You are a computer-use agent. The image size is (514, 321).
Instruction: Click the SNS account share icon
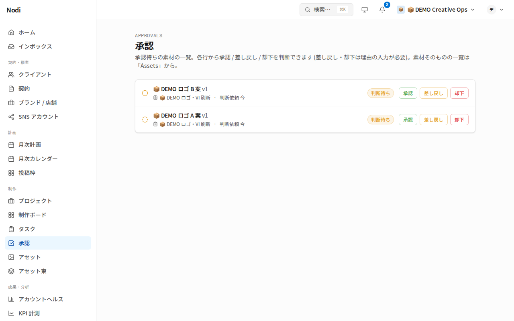pos(11,117)
